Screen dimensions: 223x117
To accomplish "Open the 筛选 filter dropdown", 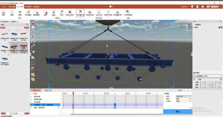I will (26, 28).
